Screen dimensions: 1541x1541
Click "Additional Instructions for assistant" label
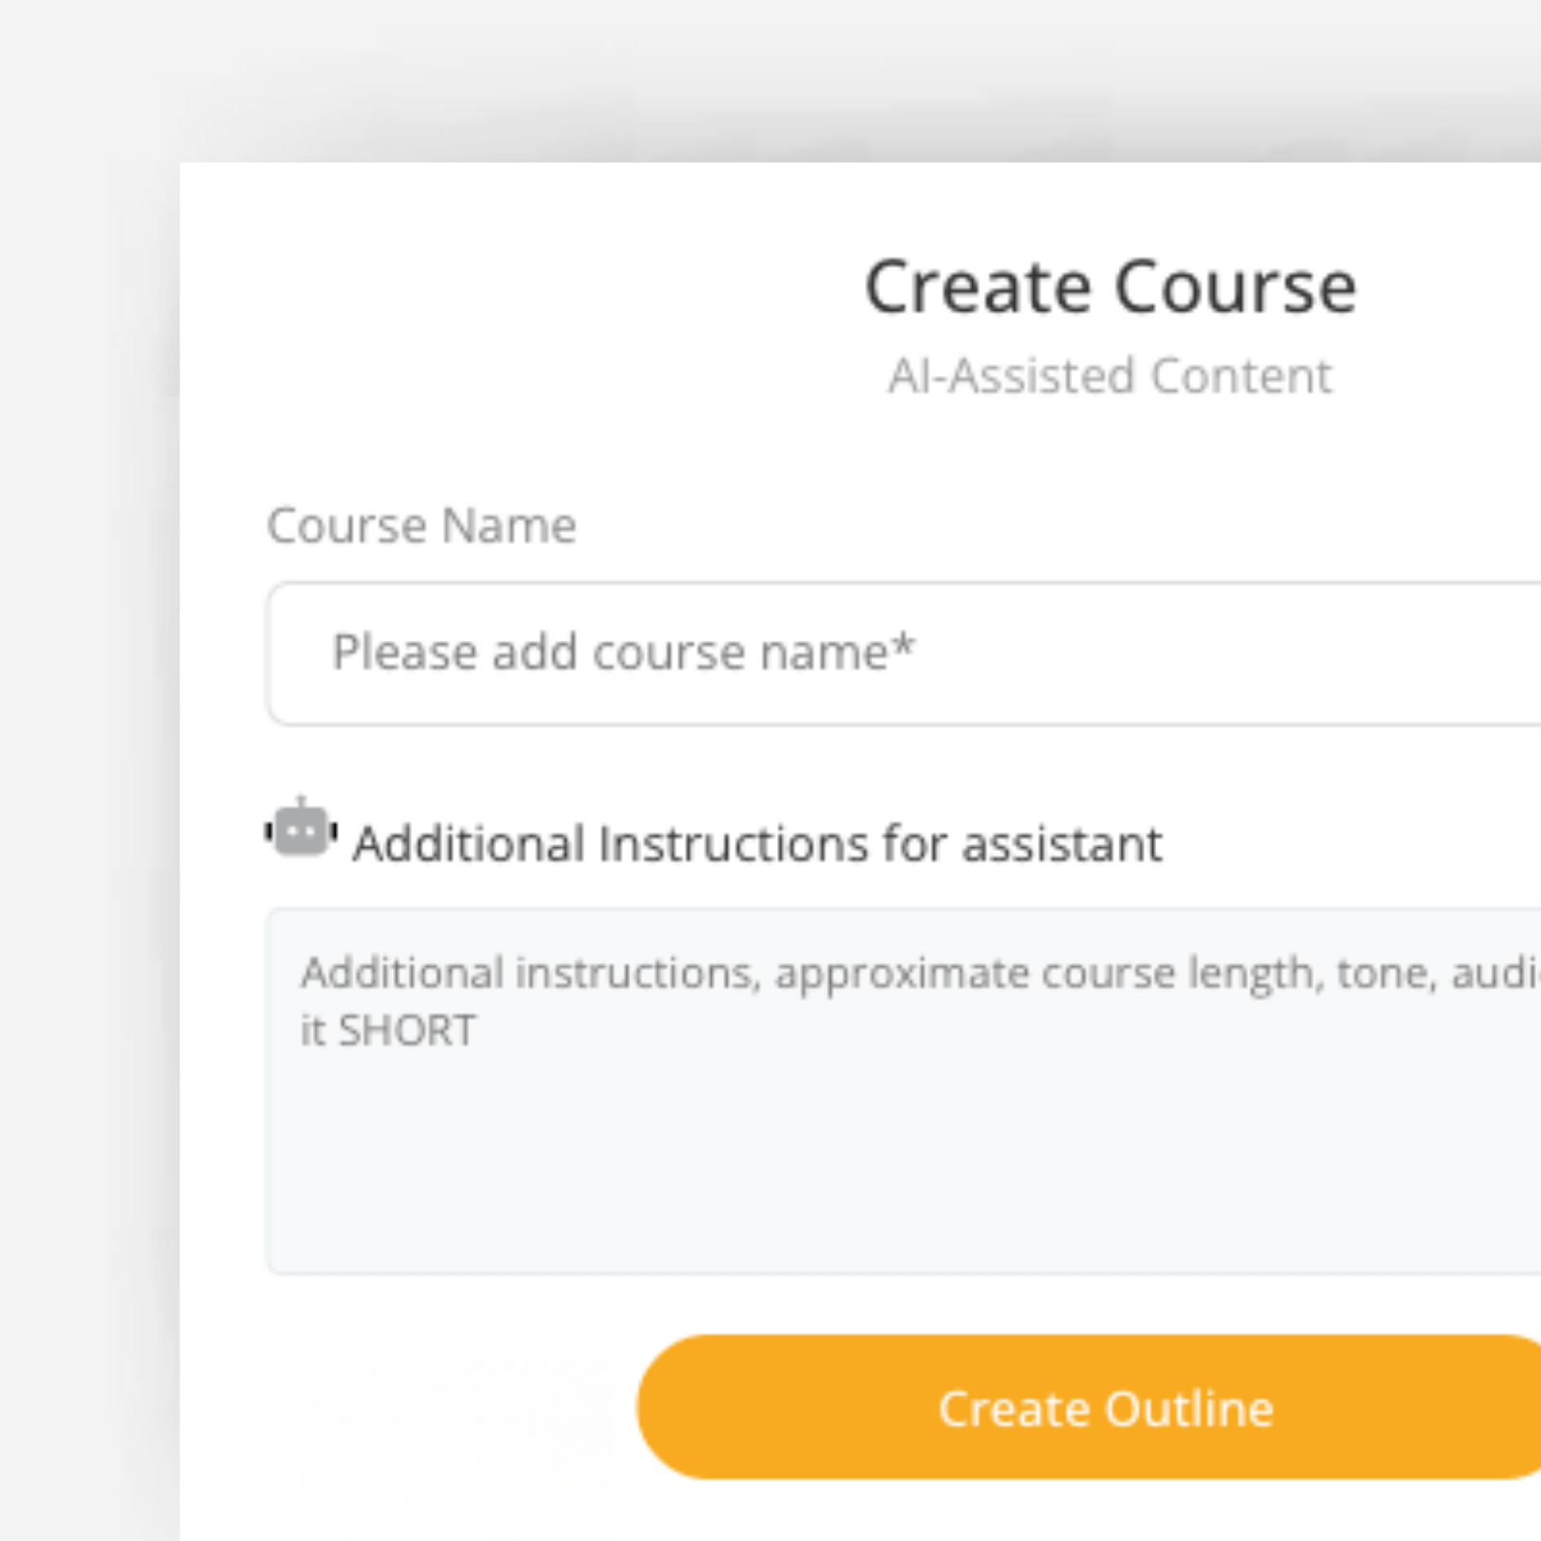coord(757,843)
